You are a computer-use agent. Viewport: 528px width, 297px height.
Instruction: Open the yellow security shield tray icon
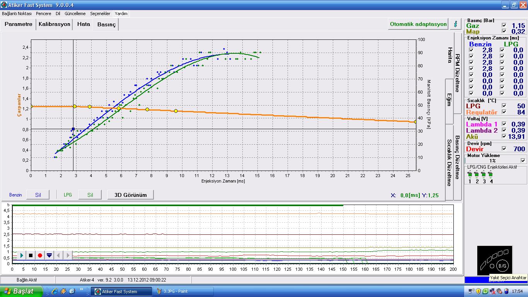click(478, 291)
